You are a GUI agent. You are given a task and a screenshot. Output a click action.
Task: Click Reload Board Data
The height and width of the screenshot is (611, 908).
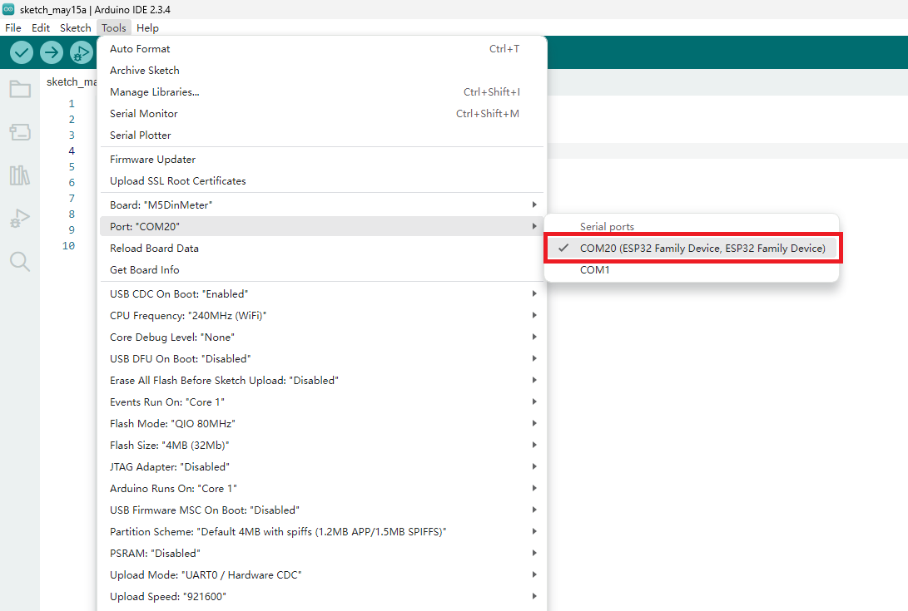coord(322,249)
